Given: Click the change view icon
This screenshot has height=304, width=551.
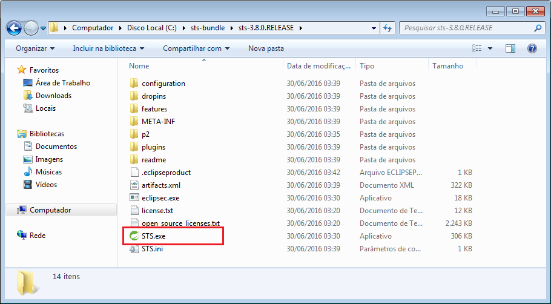Looking at the screenshot, I should click(477, 48).
